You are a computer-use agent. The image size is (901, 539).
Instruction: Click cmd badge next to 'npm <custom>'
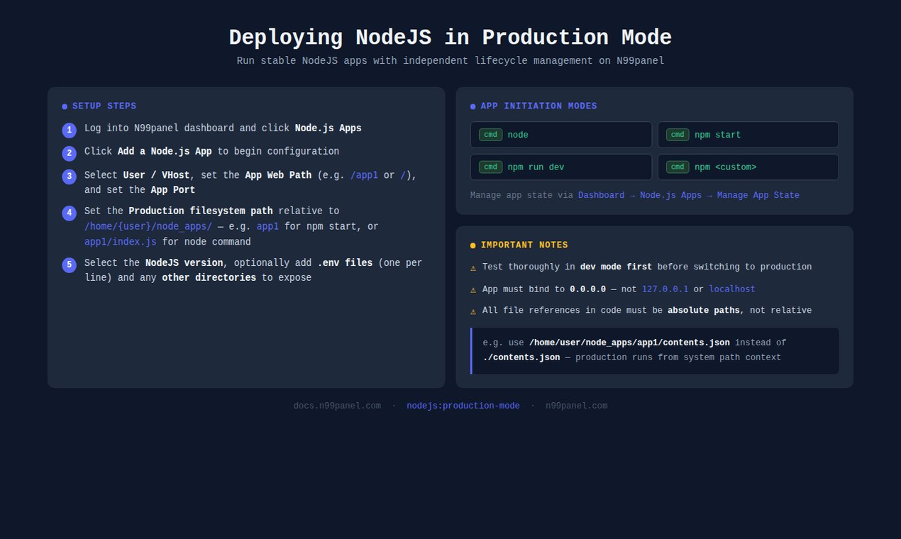(x=678, y=167)
